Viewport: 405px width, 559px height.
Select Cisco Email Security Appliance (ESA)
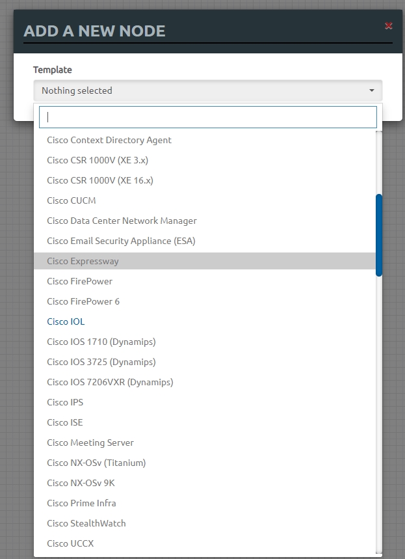(205, 241)
